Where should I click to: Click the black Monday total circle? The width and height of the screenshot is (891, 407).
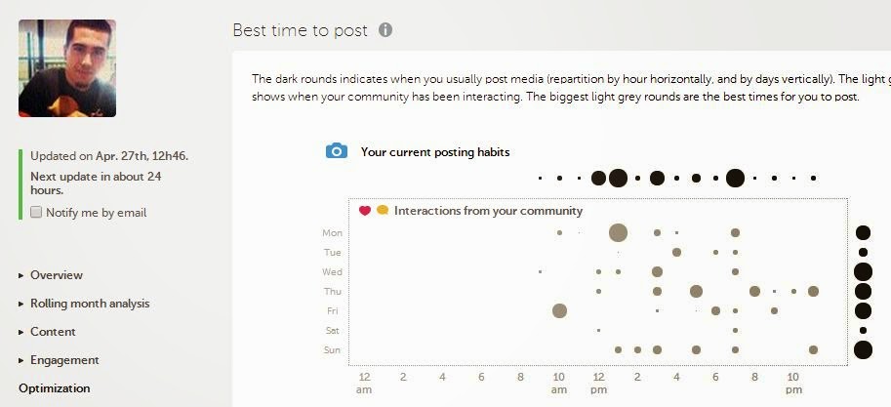pos(863,232)
